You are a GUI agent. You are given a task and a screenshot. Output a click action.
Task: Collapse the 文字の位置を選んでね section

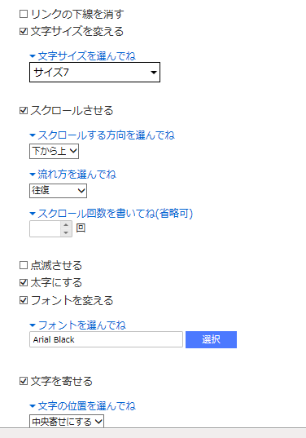click(x=83, y=406)
